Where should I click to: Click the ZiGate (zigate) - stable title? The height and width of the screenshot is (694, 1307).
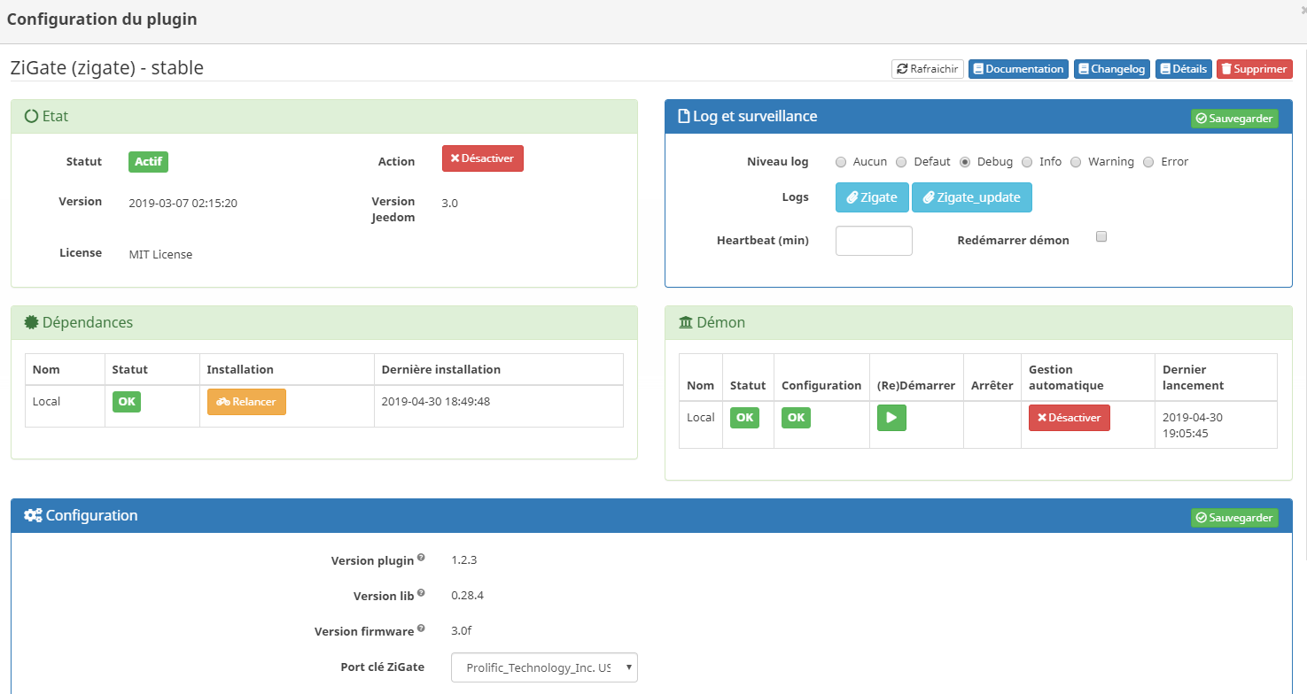tap(106, 67)
